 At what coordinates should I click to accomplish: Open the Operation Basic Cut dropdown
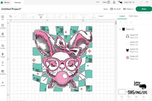(26, 17)
